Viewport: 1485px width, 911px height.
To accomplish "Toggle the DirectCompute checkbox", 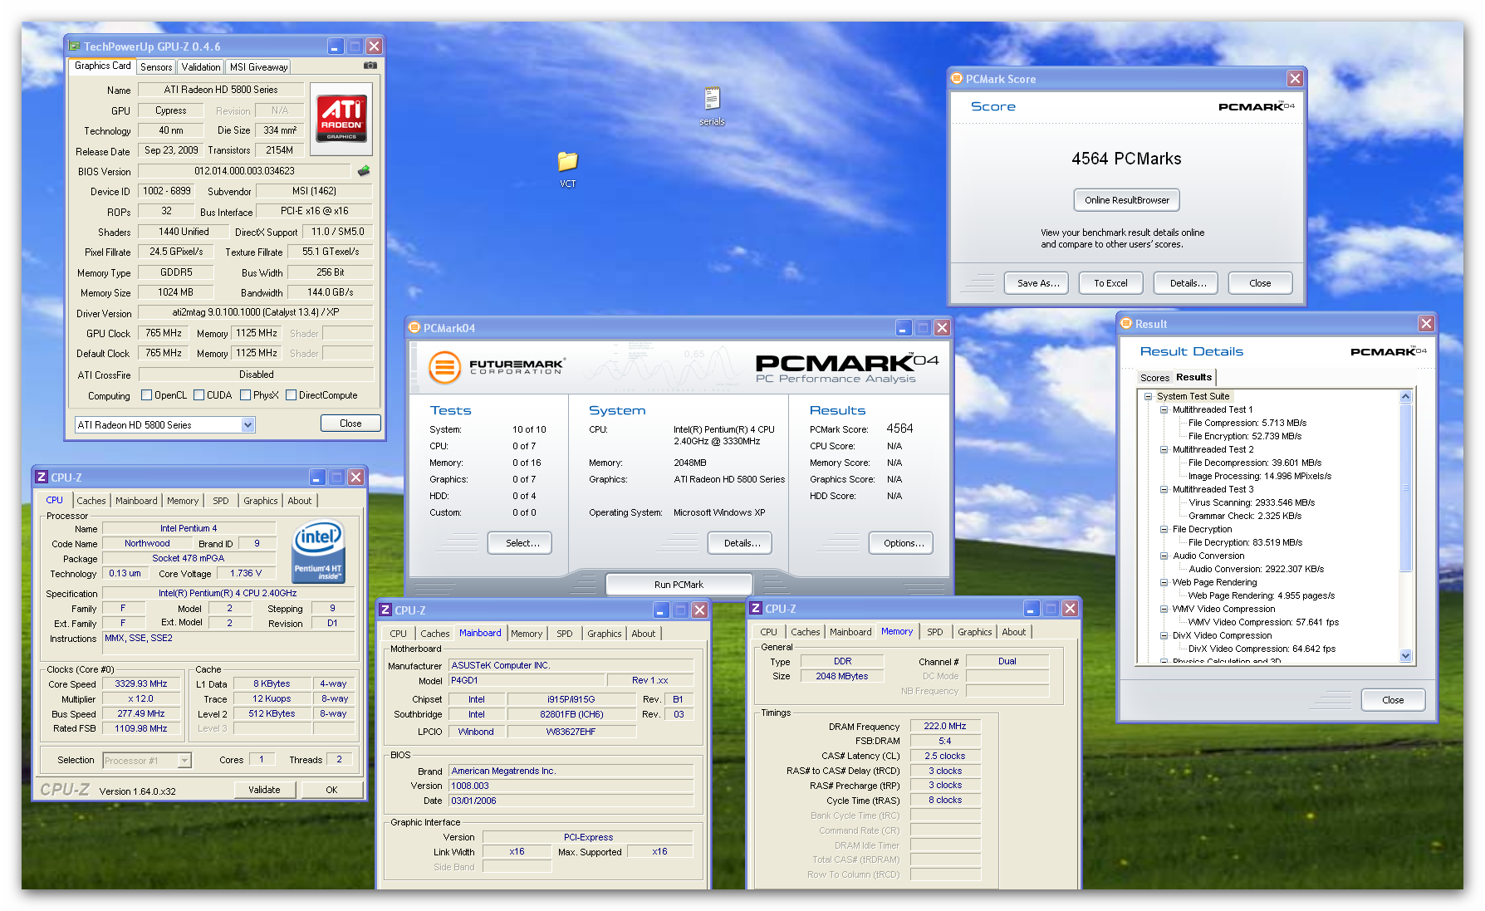I will tap(292, 395).
